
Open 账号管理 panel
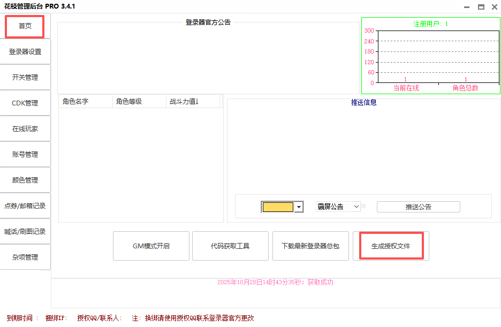(25, 155)
